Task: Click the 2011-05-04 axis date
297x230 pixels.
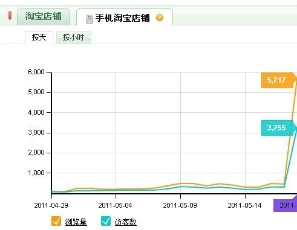Action: (x=115, y=205)
